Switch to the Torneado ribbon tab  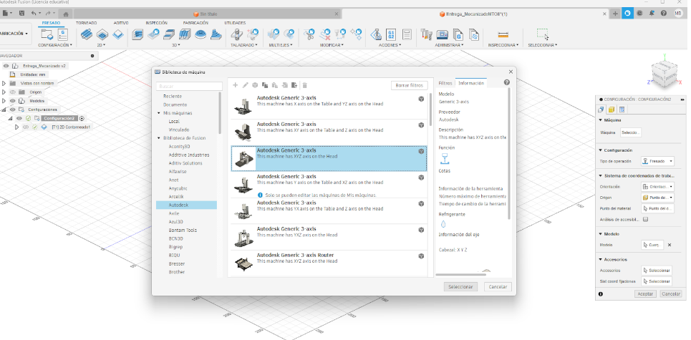[87, 23]
